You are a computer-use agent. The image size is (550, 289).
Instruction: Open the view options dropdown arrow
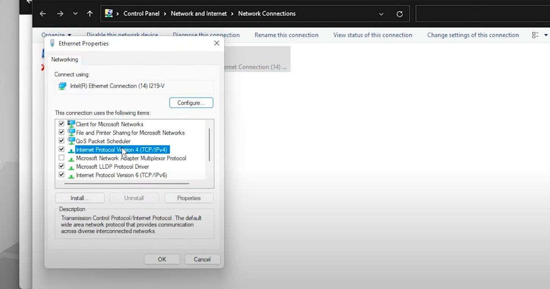(546, 35)
